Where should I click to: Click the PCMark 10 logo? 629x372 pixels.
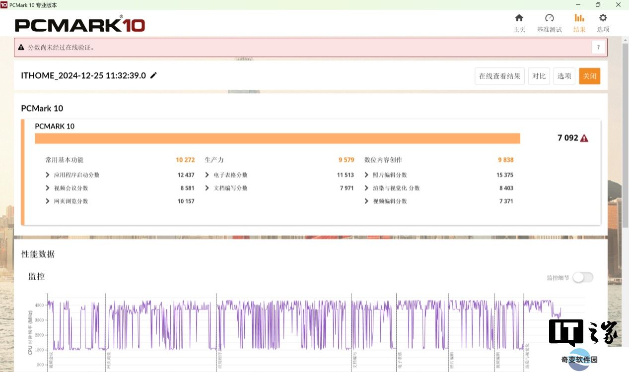pyautogui.click(x=80, y=25)
